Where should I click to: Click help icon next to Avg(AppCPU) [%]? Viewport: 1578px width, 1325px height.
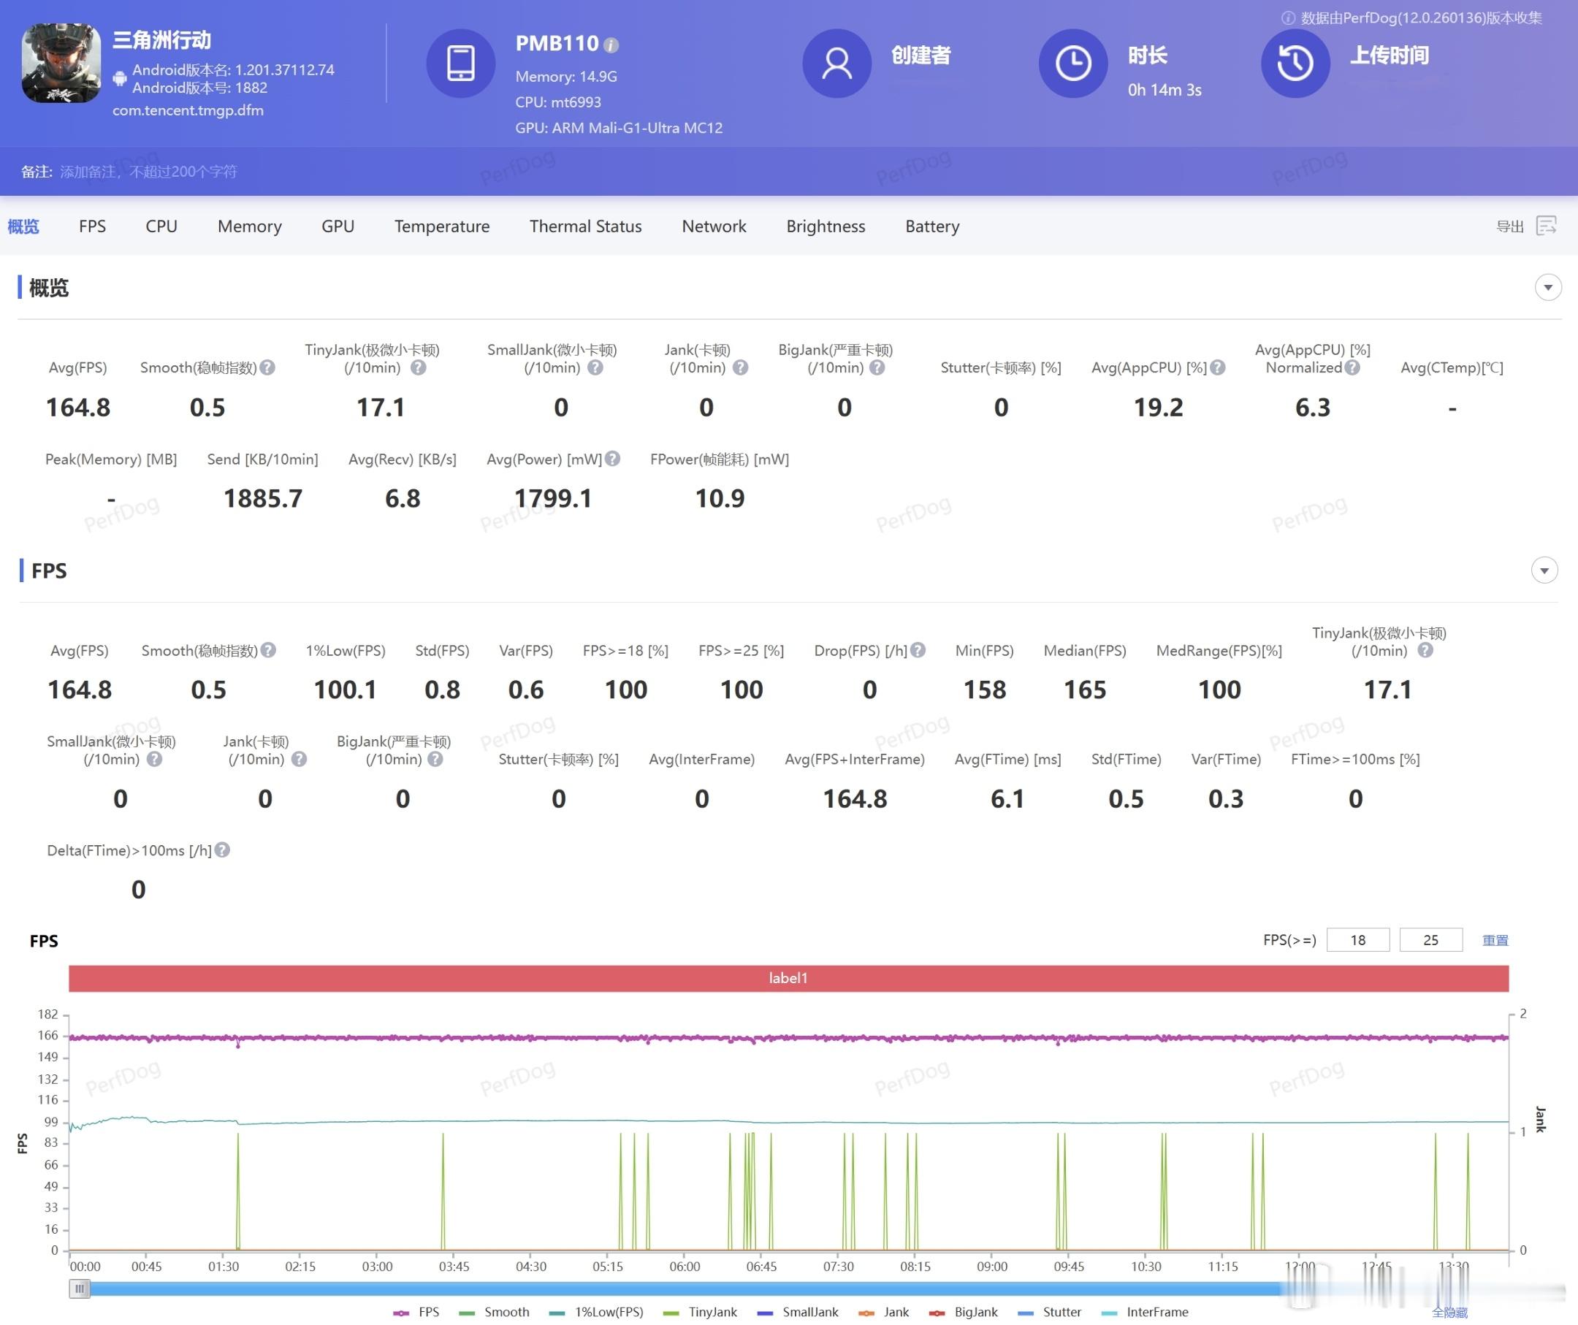point(1218,367)
